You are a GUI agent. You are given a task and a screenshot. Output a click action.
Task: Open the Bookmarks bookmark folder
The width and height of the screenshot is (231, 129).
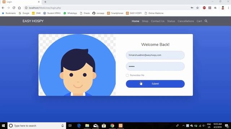(x=9, y=13)
